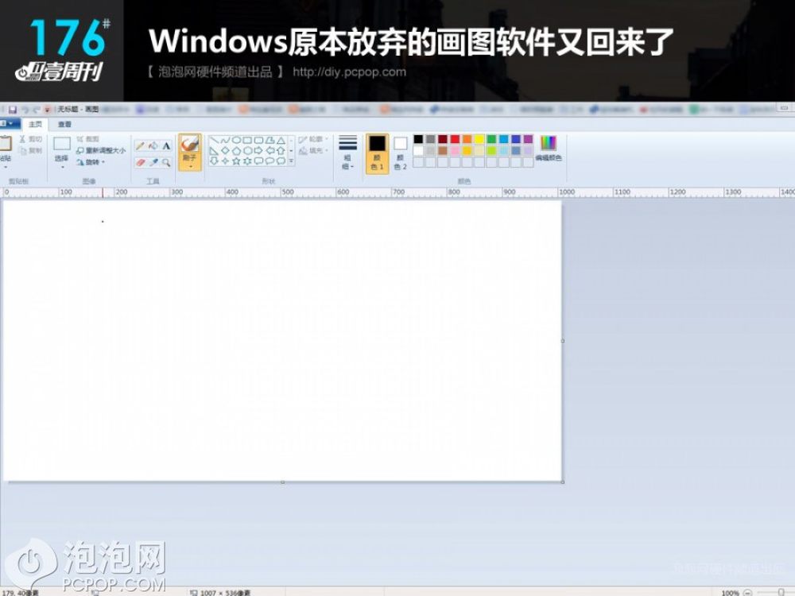Viewport: 795px width, 596px height.
Task: Select the Fill with color bucket tool
Action: 153,146
